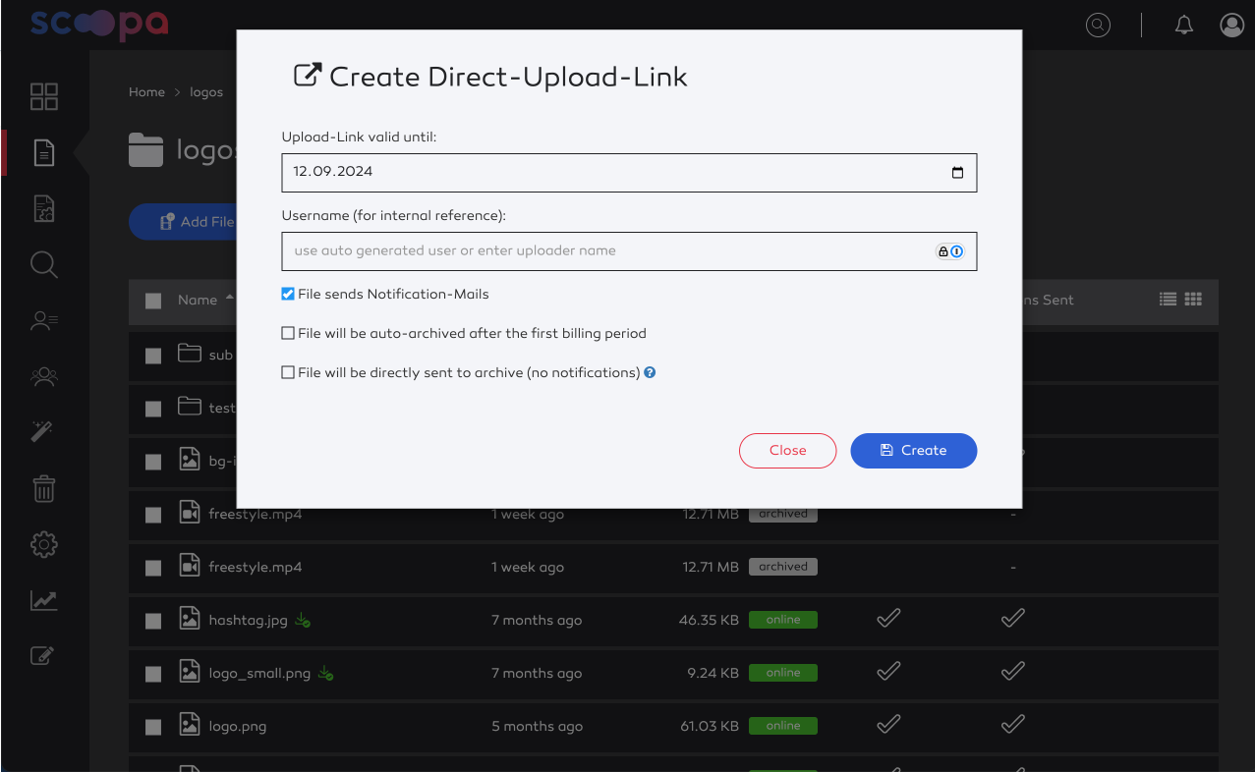Tick the select-all checkbox in Name header
This screenshot has height=772, width=1255.
(x=153, y=302)
